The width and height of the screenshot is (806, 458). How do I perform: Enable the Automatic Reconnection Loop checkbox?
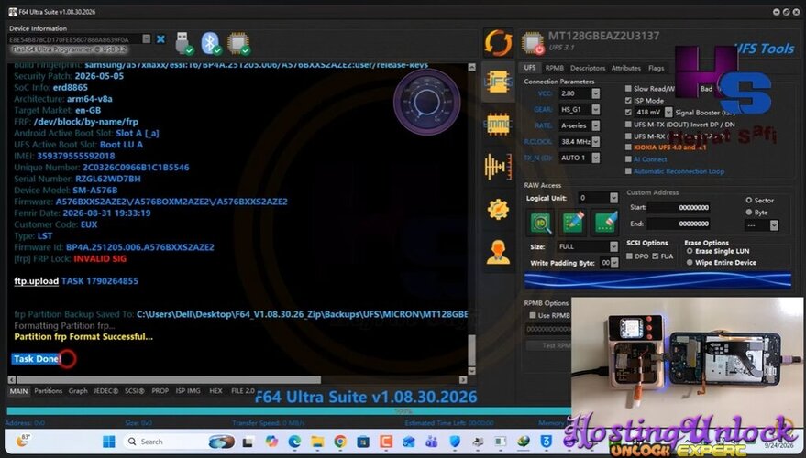tap(628, 171)
